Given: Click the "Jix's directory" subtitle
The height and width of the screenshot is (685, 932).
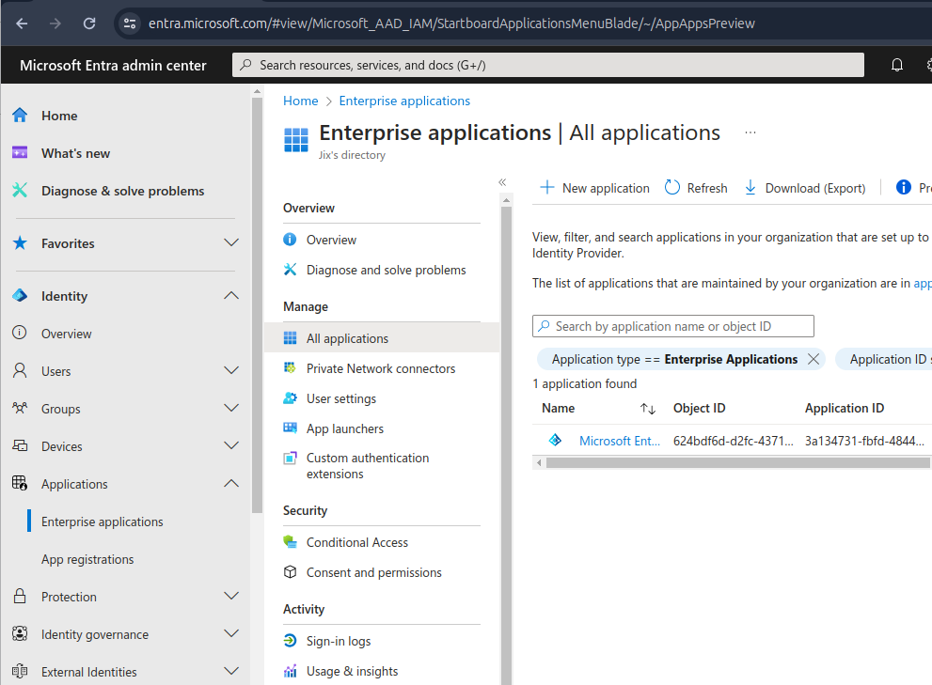Looking at the screenshot, I should tap(352, 155).
